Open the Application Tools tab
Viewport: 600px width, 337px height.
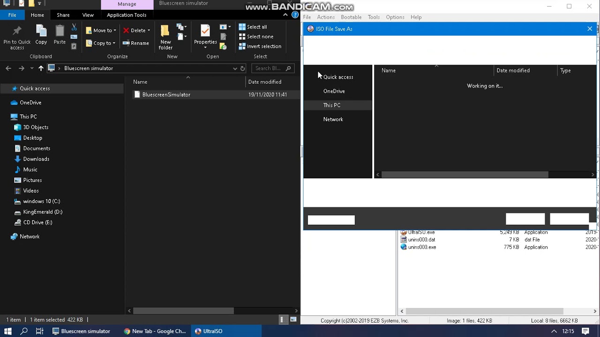tap(127, 15)
